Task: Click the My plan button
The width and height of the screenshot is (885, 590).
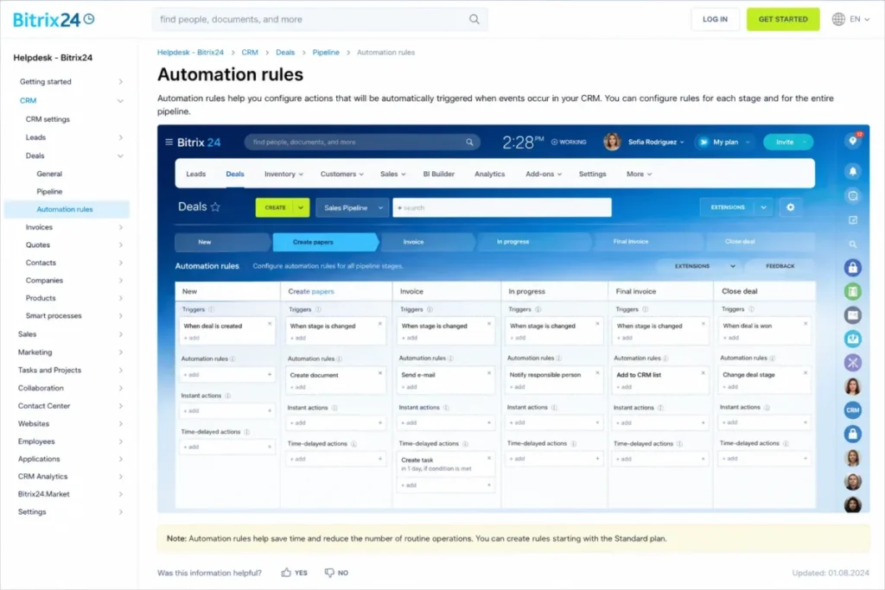Action: click(725, 142)
